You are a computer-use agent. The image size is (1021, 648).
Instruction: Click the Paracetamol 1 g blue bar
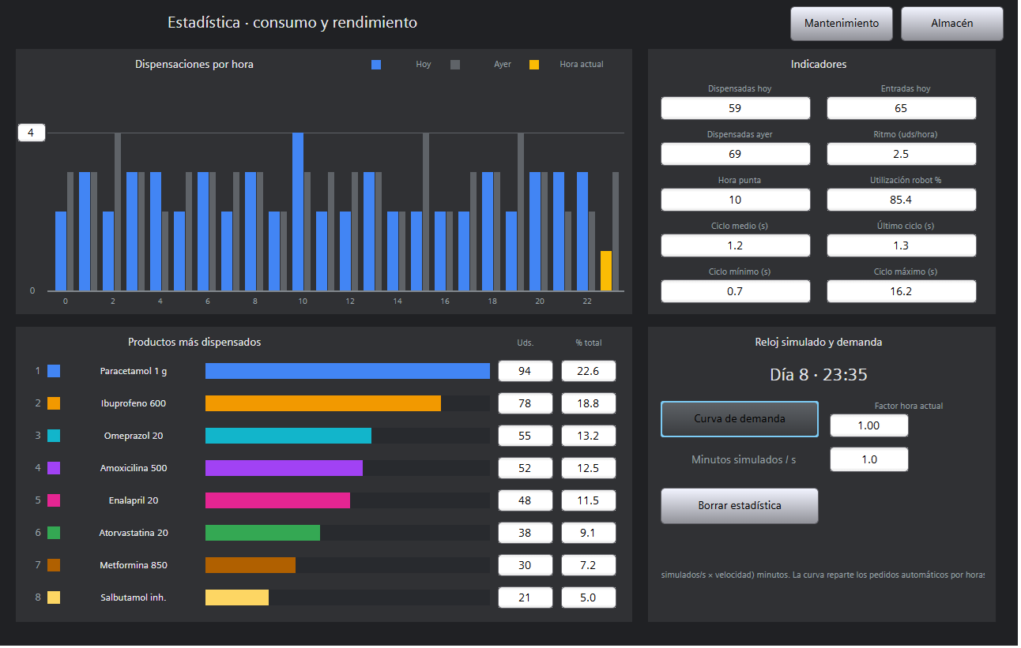pos(348,371)
